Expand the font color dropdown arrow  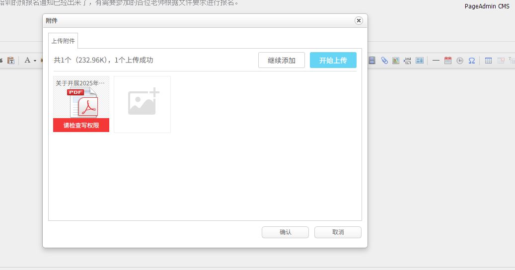tap(35, 61)
